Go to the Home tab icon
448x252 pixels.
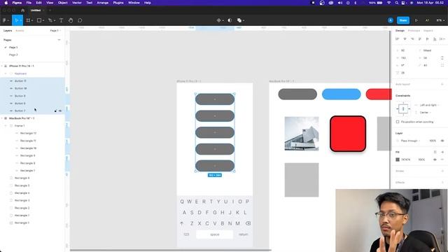pyautogui.click(x=23, y=10)
